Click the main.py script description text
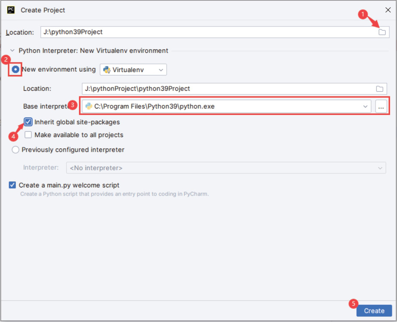This screenshot has width=397, height=322. (x=114, y=194)
